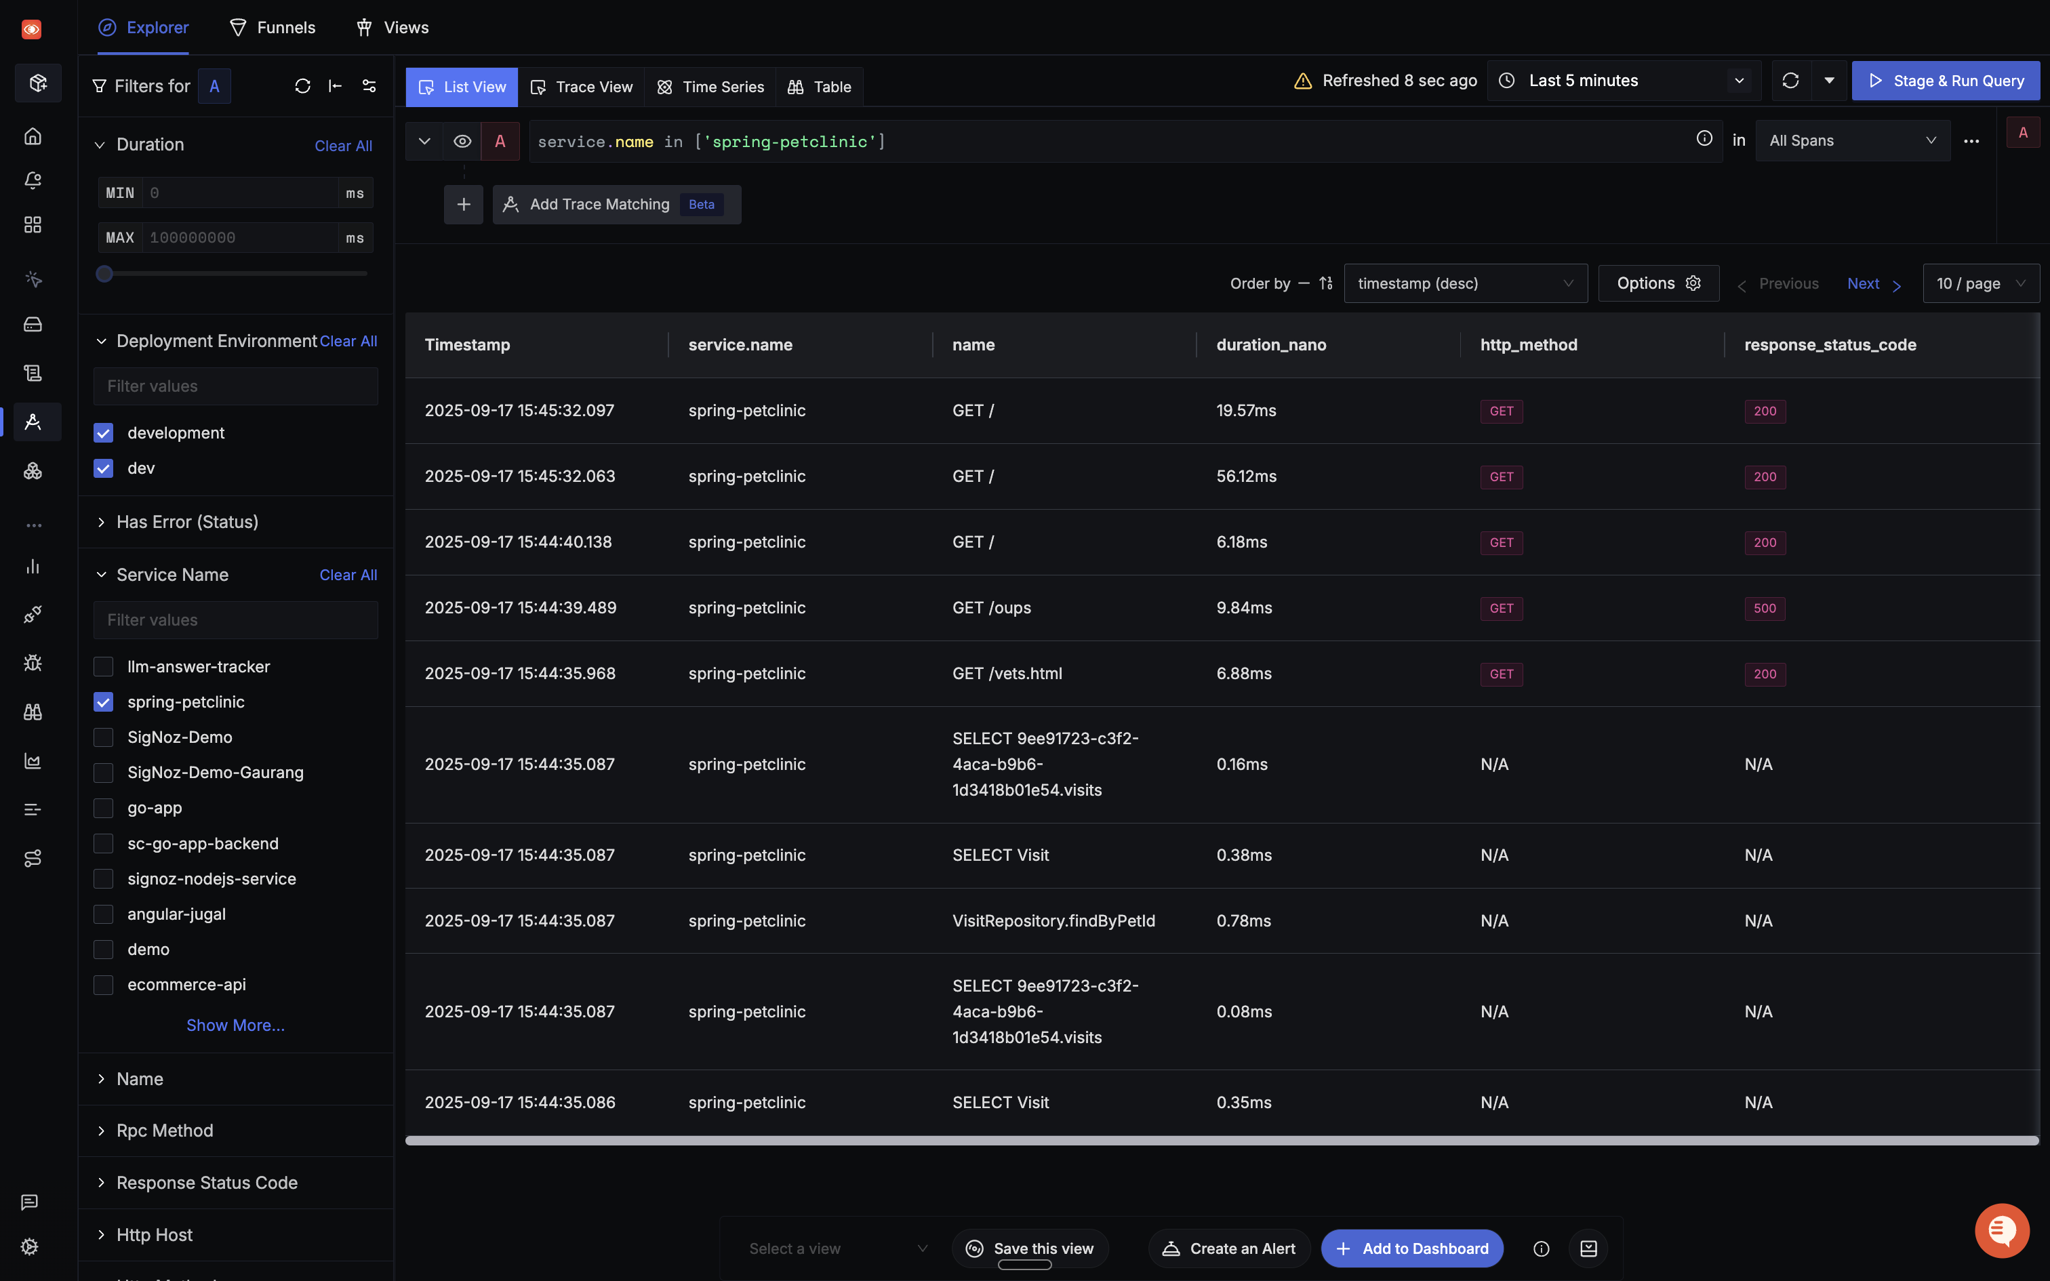Open the Settings gear in sidebar
This screenshot has width=2050, height=1281.
tap(30, 1246)
